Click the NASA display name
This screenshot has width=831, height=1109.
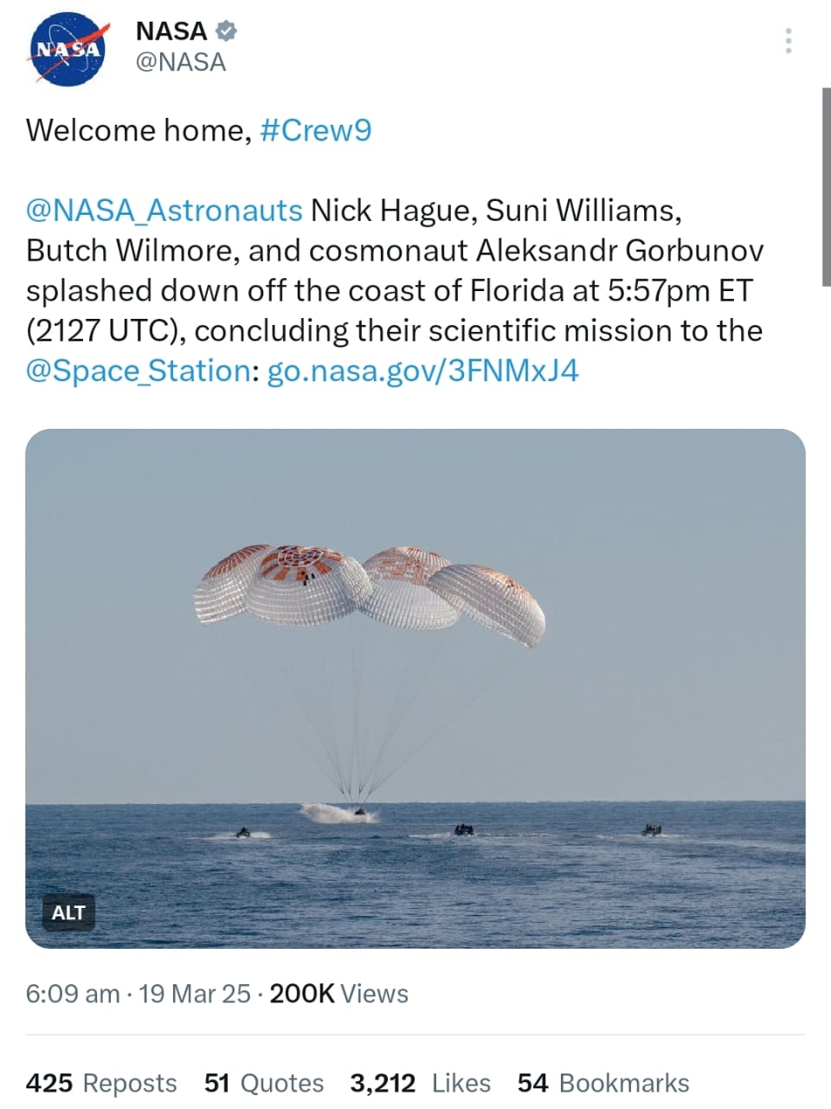[171, 31]
